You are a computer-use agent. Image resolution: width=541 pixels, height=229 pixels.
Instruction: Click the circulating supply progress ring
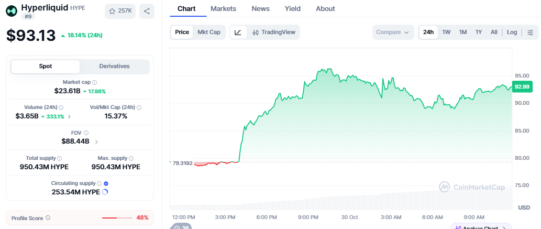pyautogui.click(x=105, y=192)
